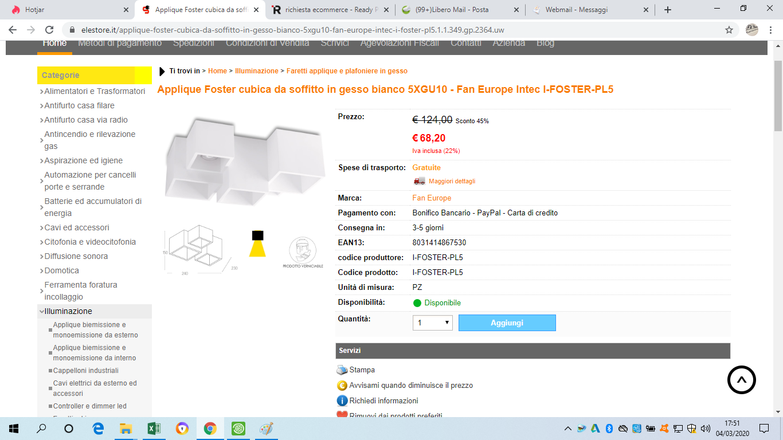Image resolution: width=783 pixels, height=440 pixels.
Task: Click the yellow light beam thumbnail
Action: click(x=257, y=243)
